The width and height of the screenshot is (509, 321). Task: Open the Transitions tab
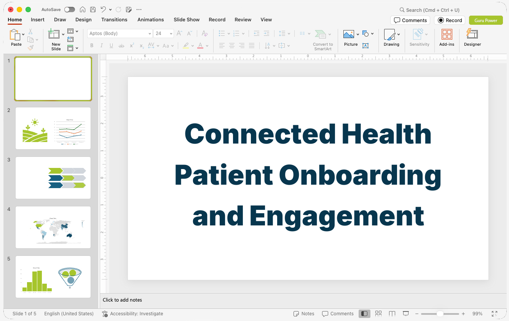click(x=114, y=19)
